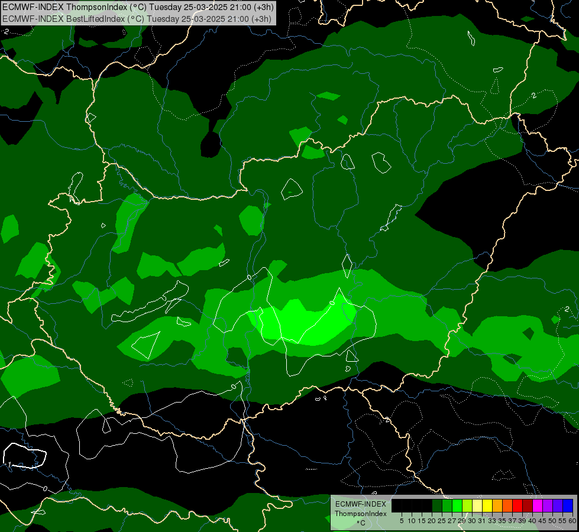
Task: Click the legend tick value 15
Action: (422, 521)
